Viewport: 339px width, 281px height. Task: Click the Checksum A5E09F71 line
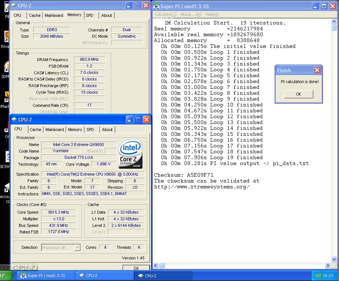coord(184,175)
